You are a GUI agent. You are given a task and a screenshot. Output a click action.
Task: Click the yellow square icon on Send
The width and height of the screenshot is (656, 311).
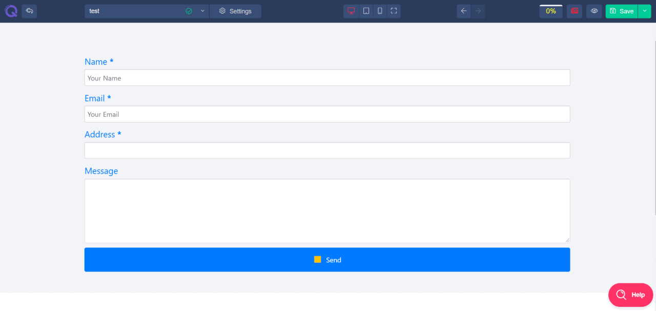317,260
